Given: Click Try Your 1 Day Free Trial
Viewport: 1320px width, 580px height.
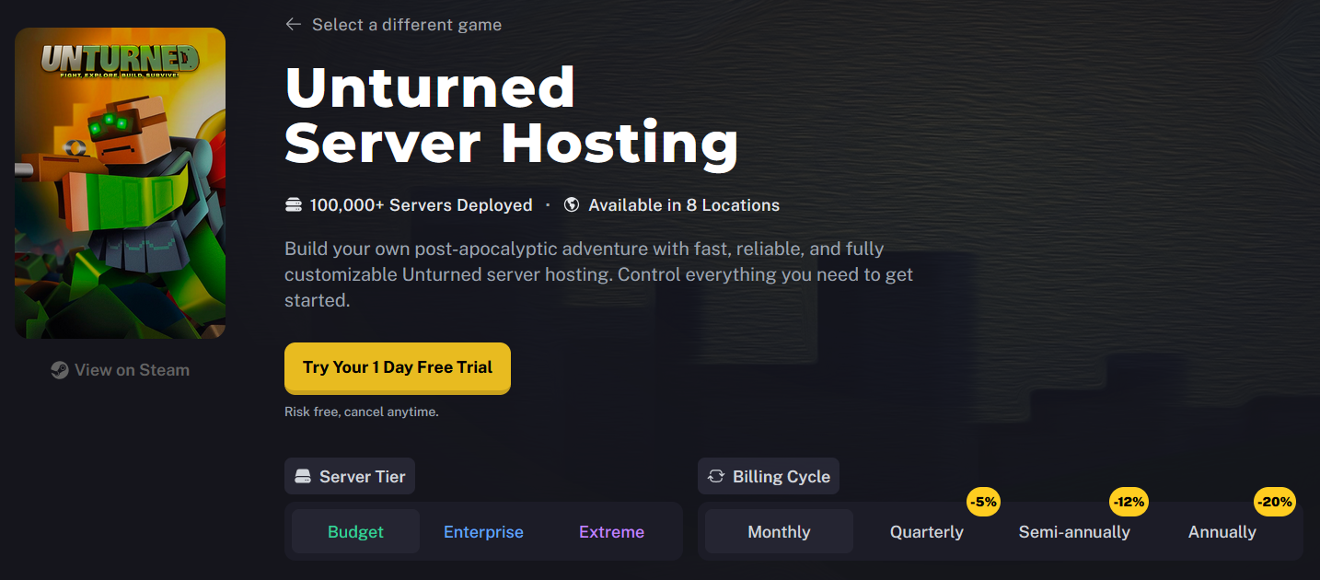Looking at the screenshot, I should pos(398,367).
